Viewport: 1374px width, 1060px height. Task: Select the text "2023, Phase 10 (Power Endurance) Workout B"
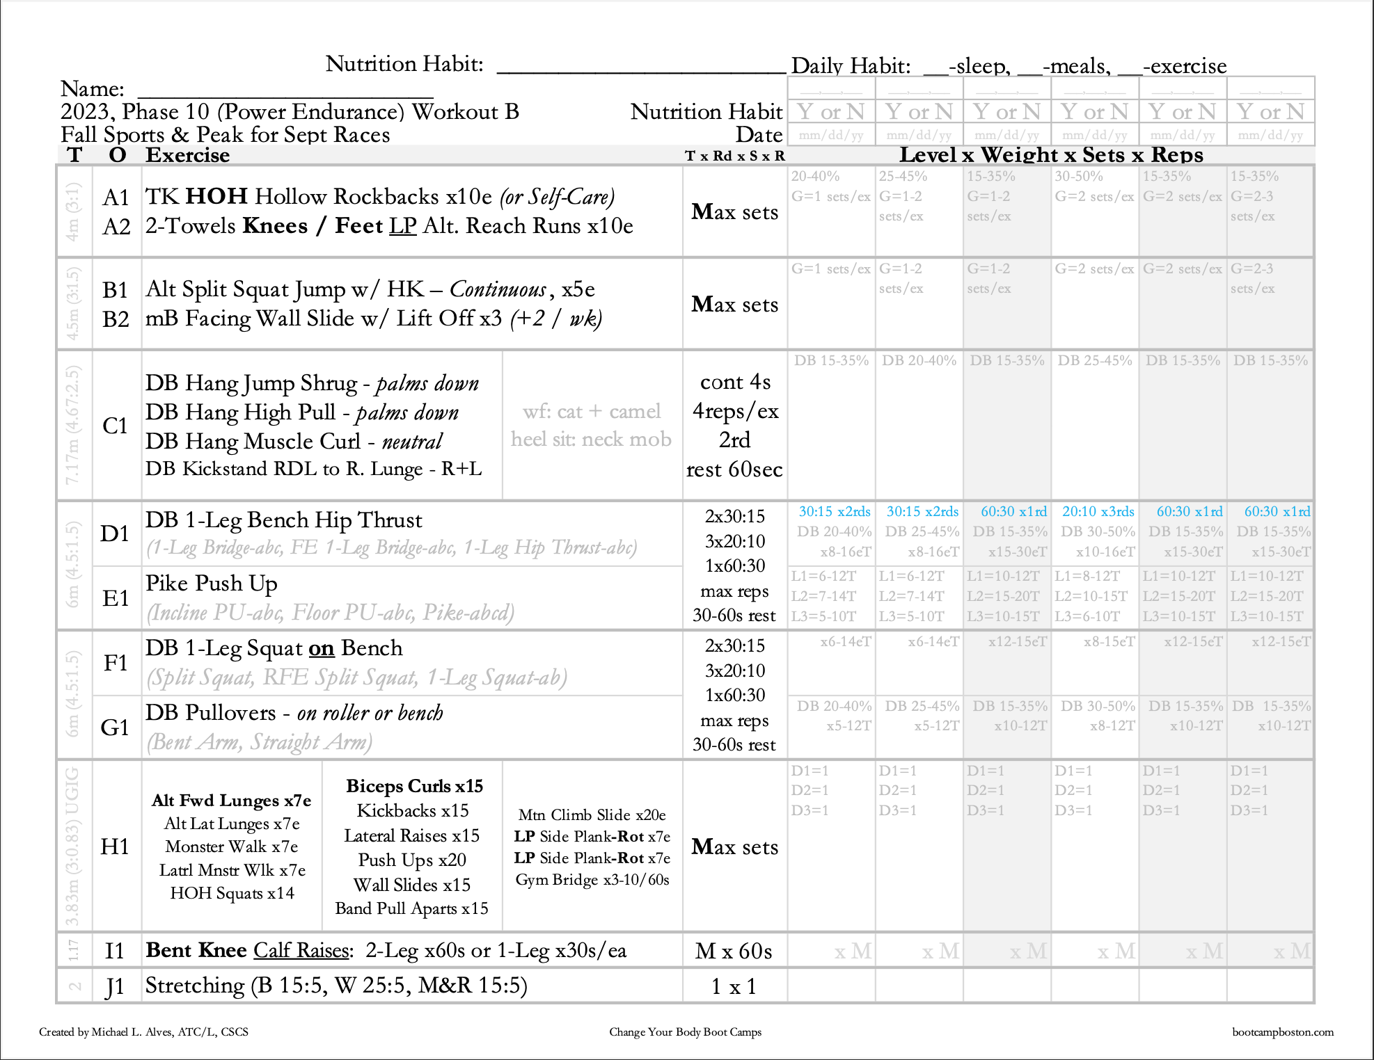(290, 112)
